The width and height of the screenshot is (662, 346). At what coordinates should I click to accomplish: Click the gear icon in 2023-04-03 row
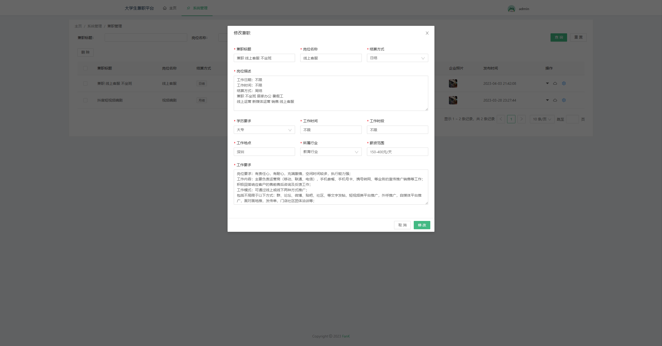click(564, 83)
